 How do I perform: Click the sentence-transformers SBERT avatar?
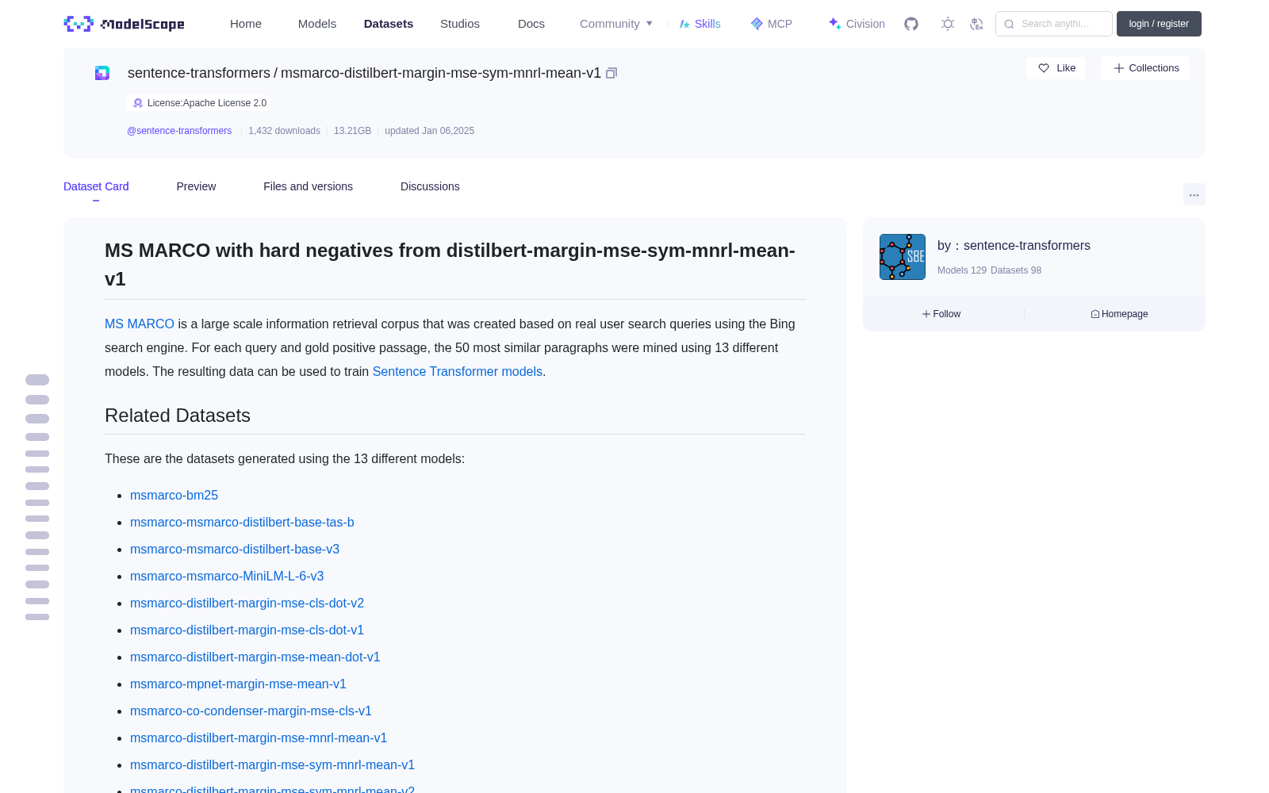click(903, 257)
